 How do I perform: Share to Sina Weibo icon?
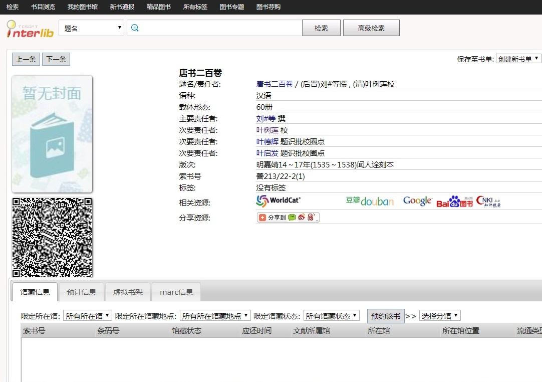[x=302, y=218]
